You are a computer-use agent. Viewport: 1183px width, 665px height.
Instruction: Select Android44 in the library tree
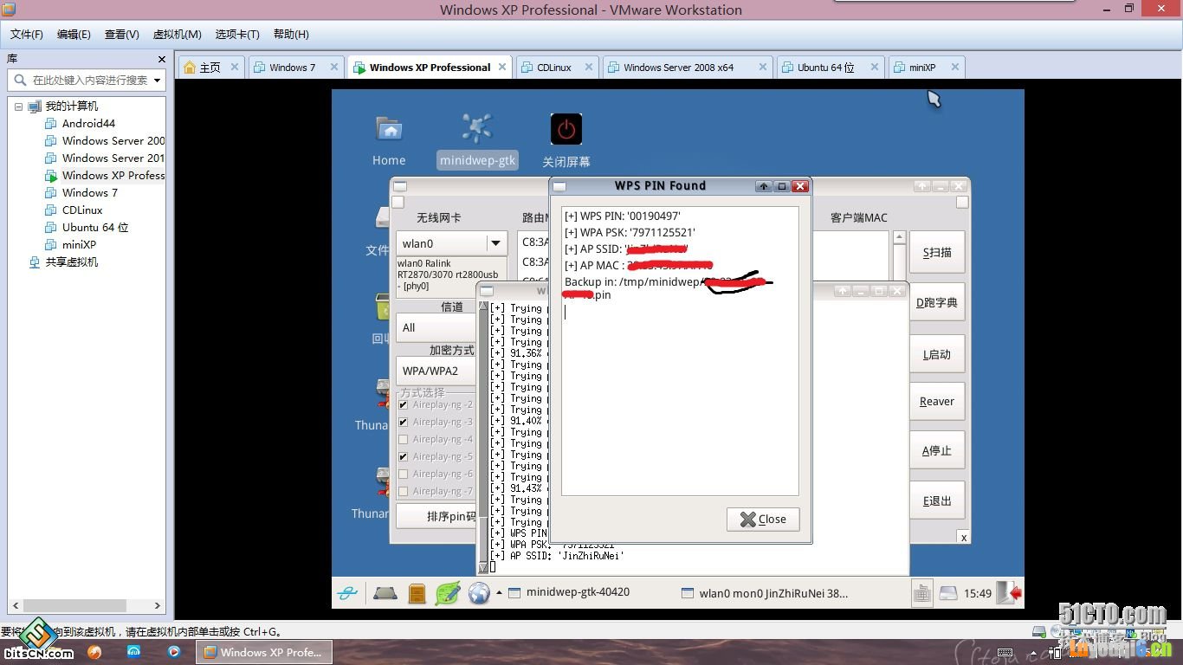tap(88, 124)
